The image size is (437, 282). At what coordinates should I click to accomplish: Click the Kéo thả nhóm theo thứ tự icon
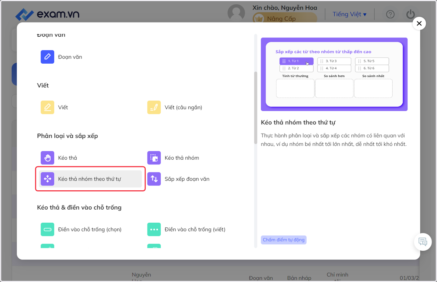point(47,179)
